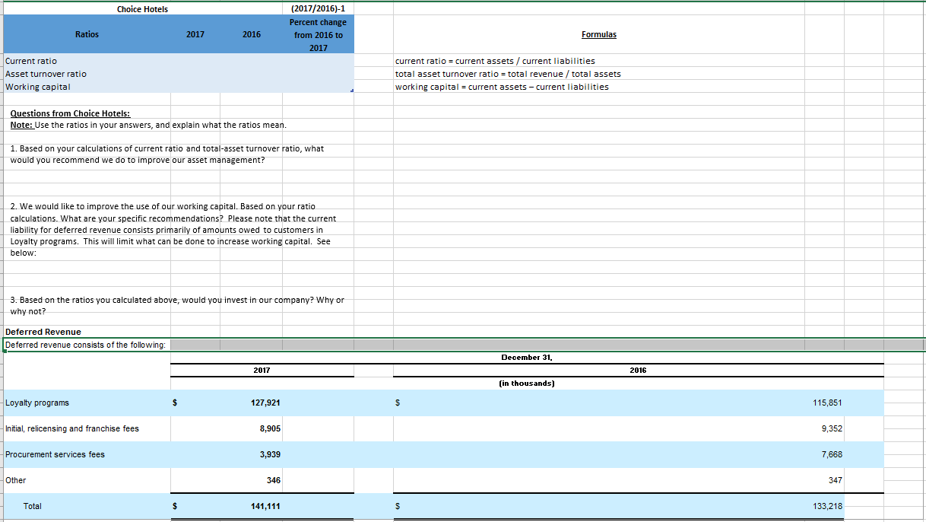The height and width of the screenshot is (522, 926).
Task: Select the Deferred Revenue heading cell
Action: click(41, 332)
